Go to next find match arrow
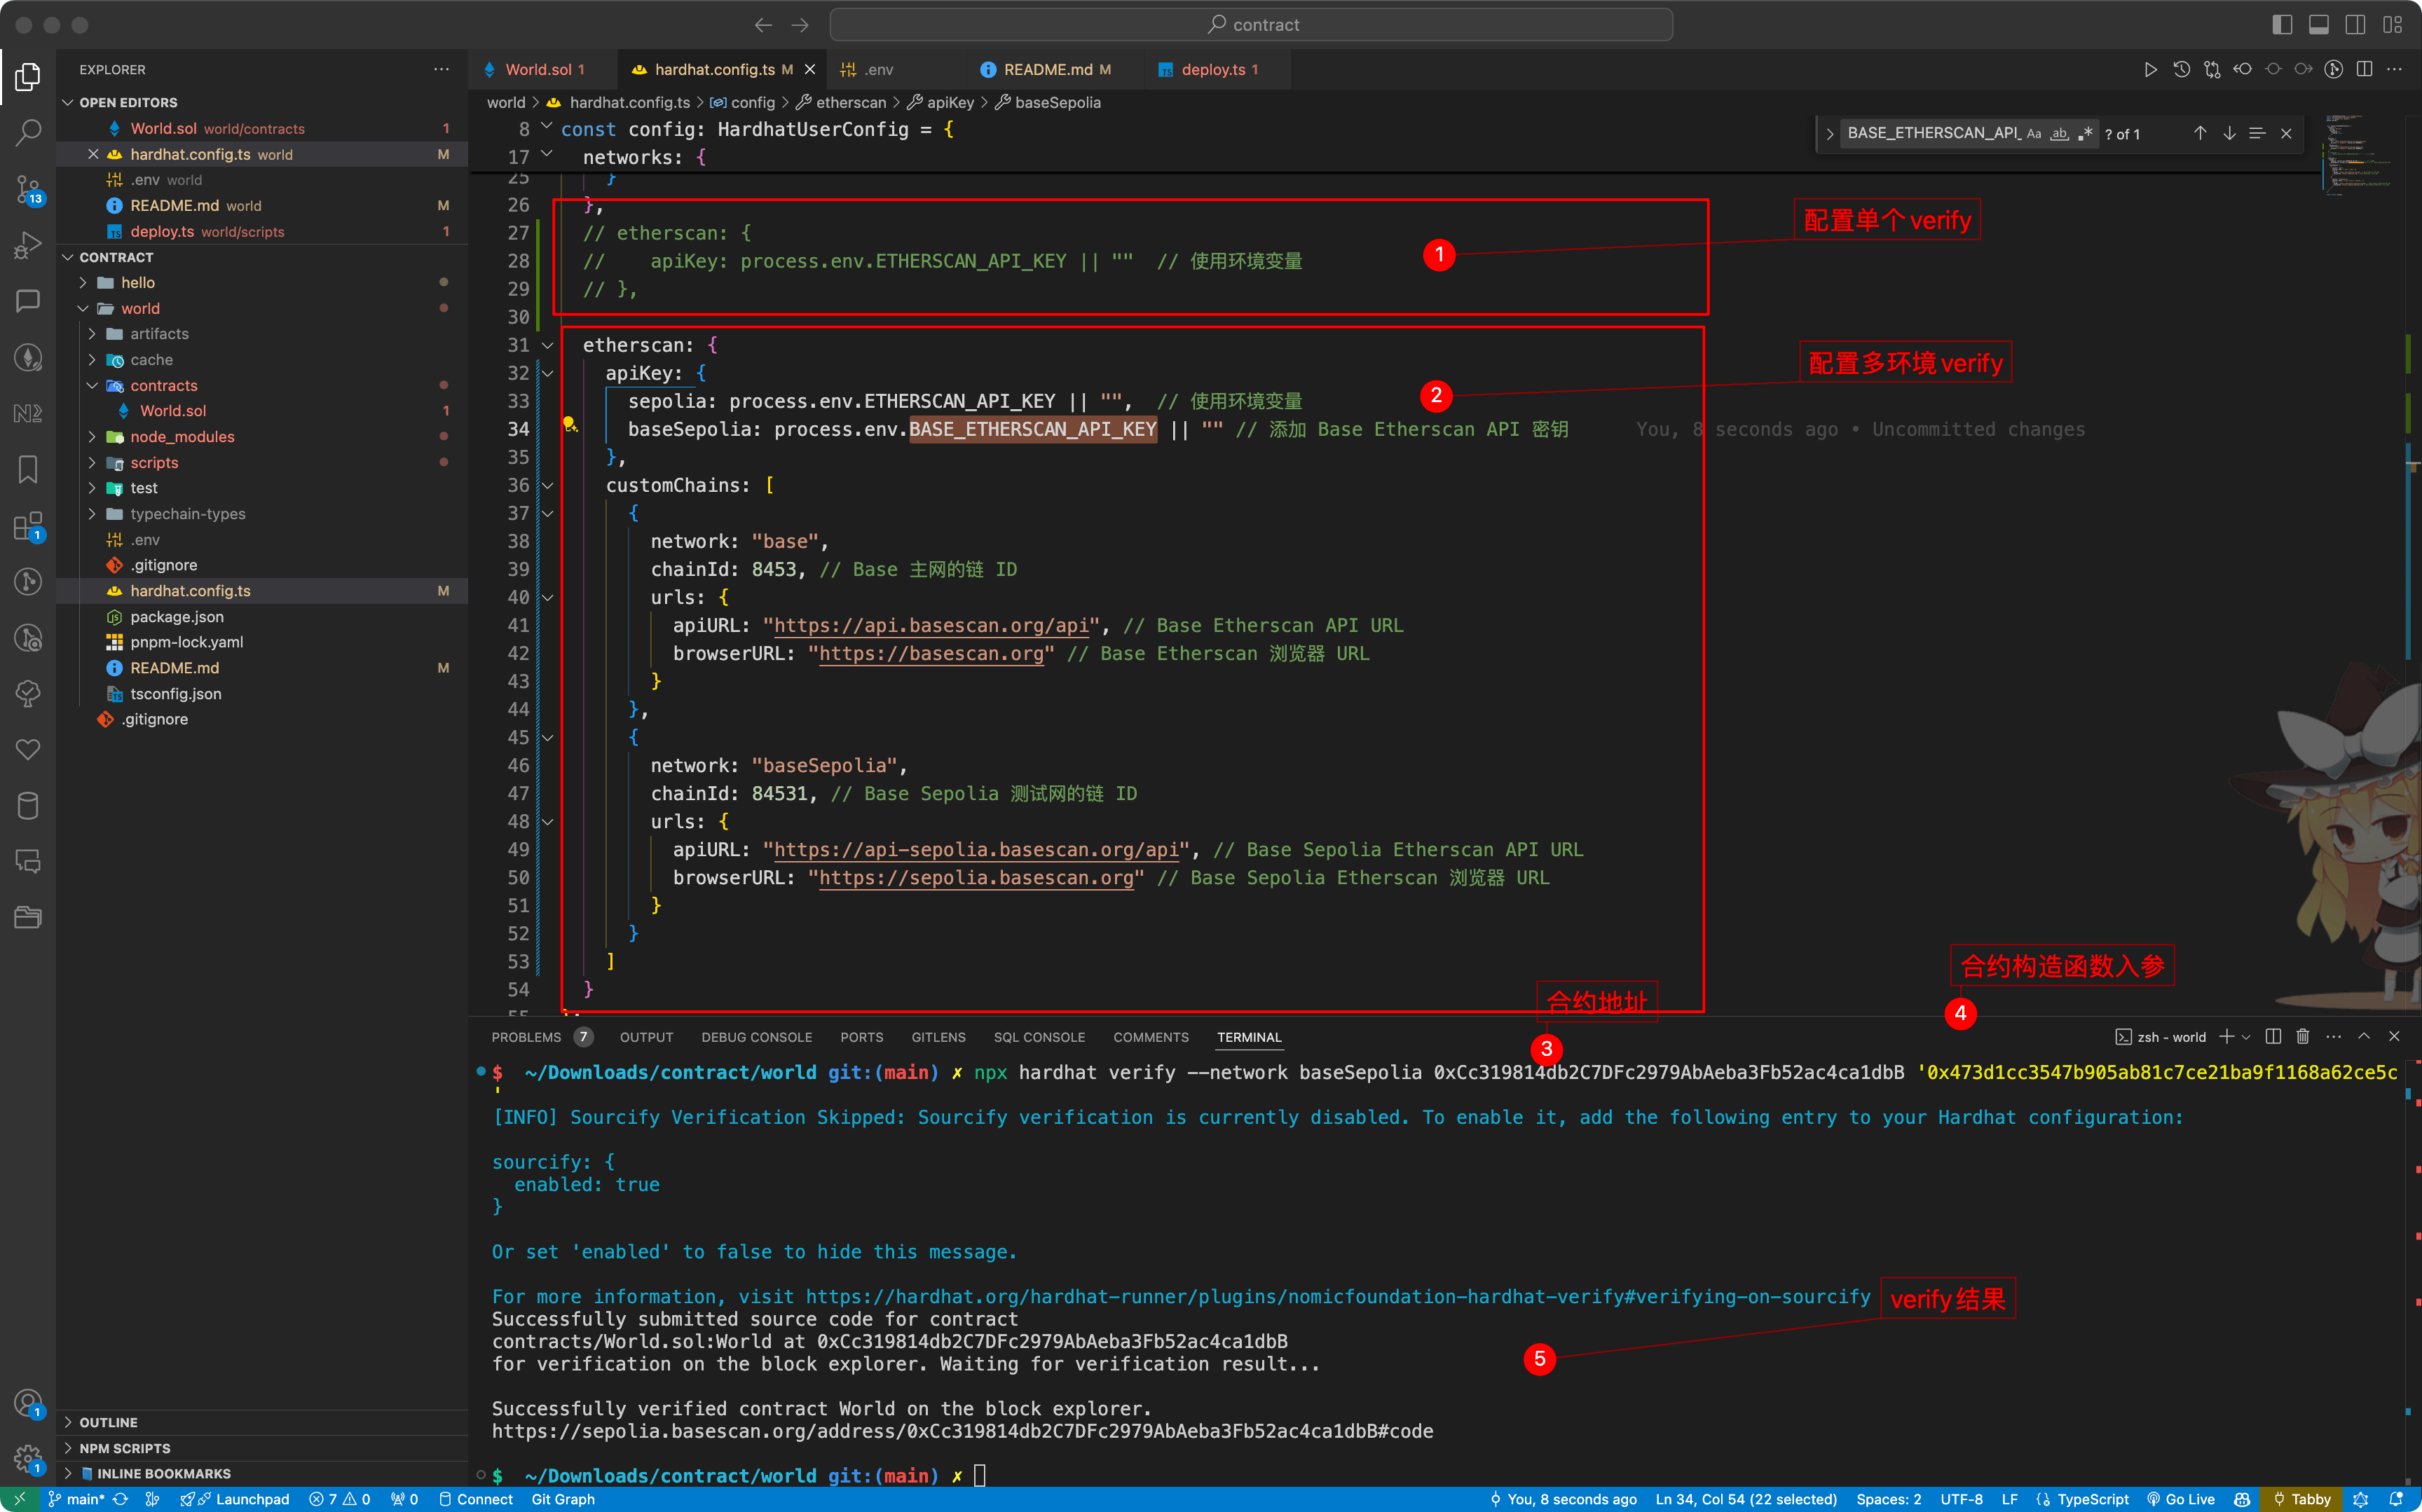Screen dimensions: 2422x1512 (x=2229, y=133)
